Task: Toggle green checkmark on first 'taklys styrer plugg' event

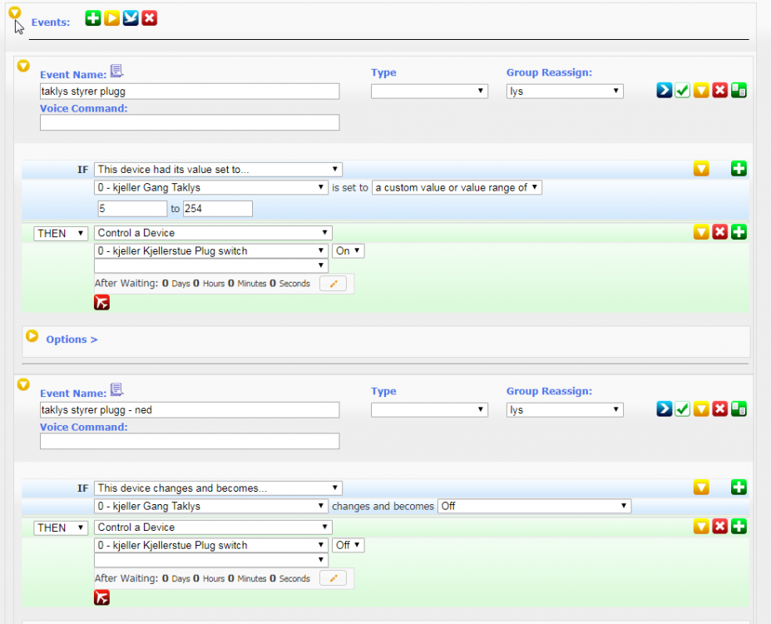Action: pos(683,91)
